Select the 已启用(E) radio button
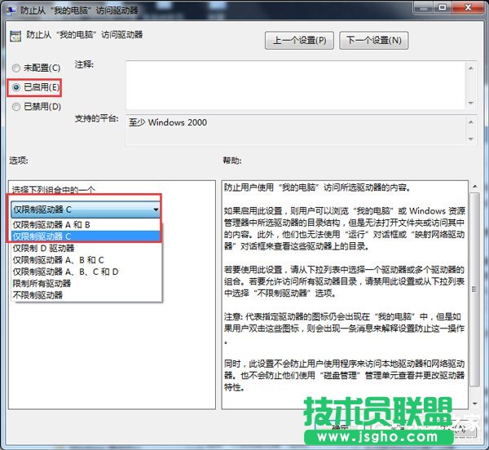This screenshot has width=489, height=450. (15, 86)
